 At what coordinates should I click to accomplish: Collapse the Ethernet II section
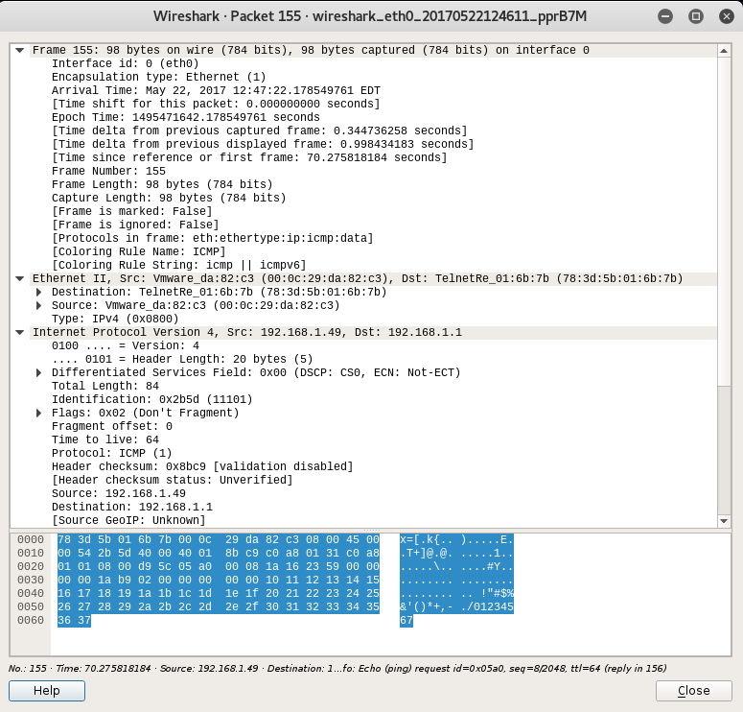tap(19, 278)
